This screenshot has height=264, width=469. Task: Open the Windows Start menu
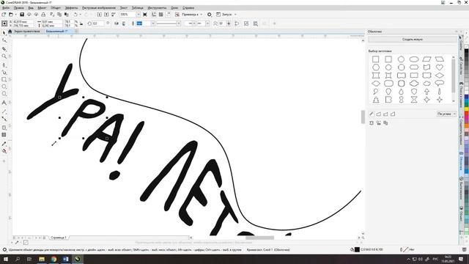[x=6, y=259]
